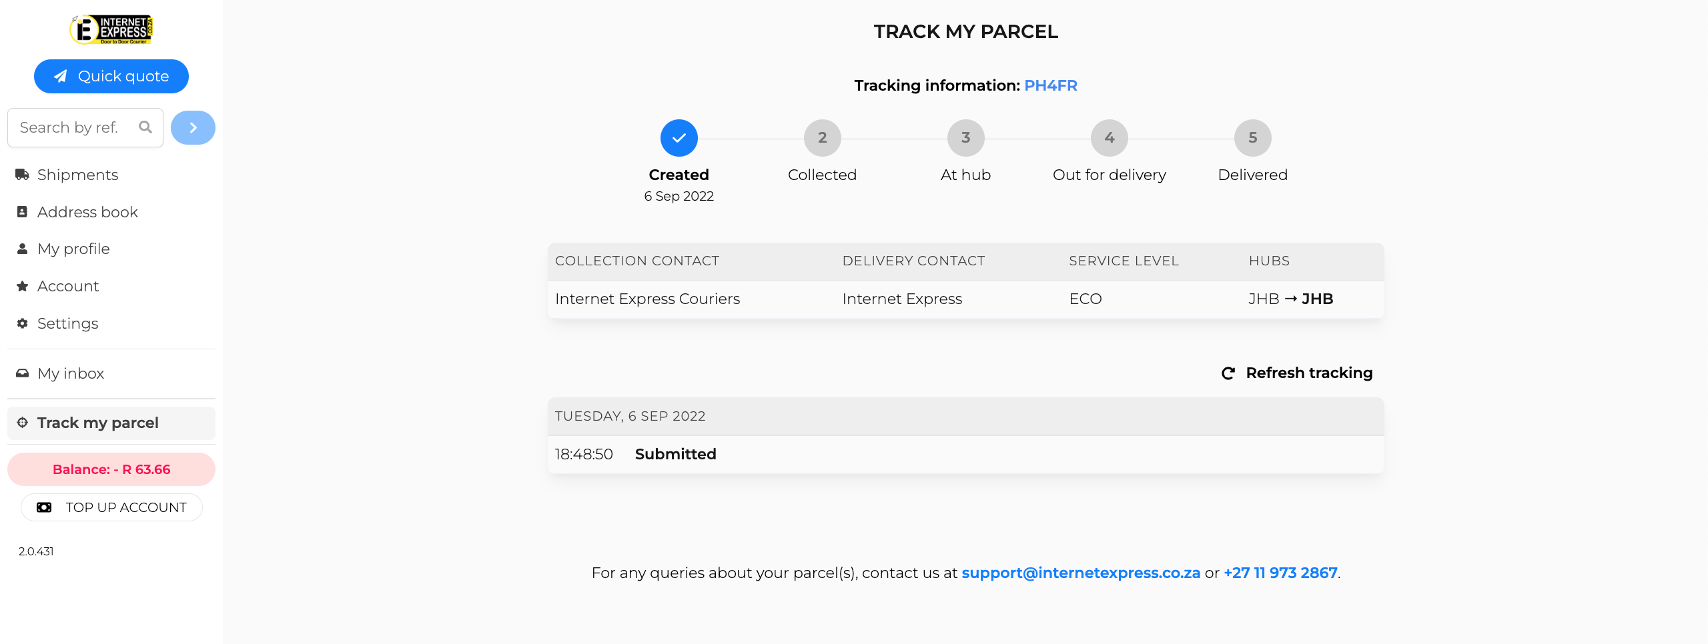
Task: Open the Quick quote button
Action: pos(111,76)
